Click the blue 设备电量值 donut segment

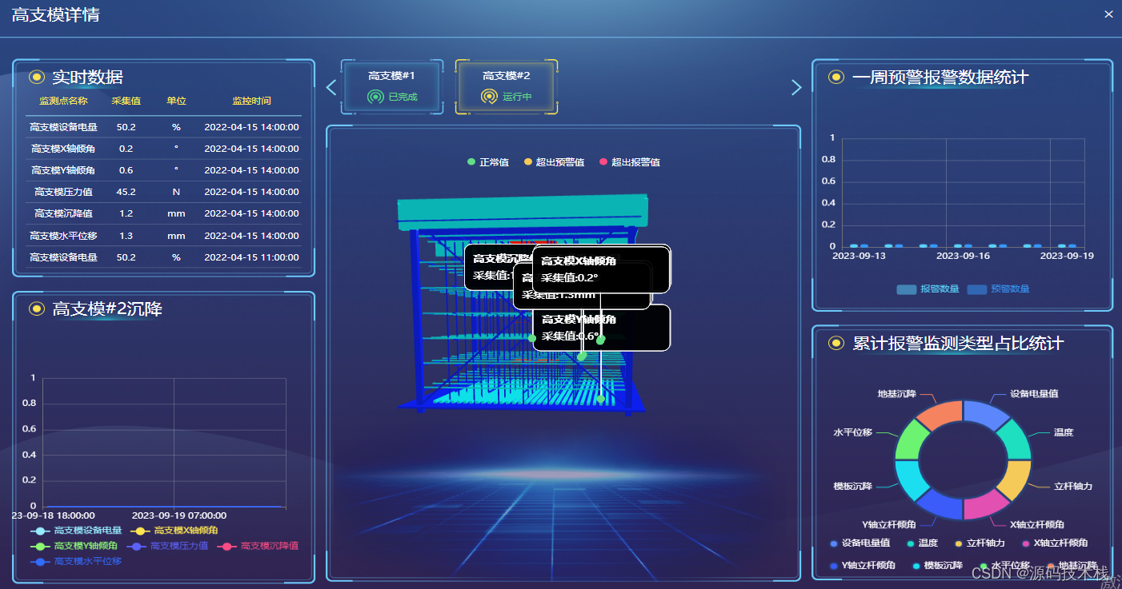pos(986,415)
